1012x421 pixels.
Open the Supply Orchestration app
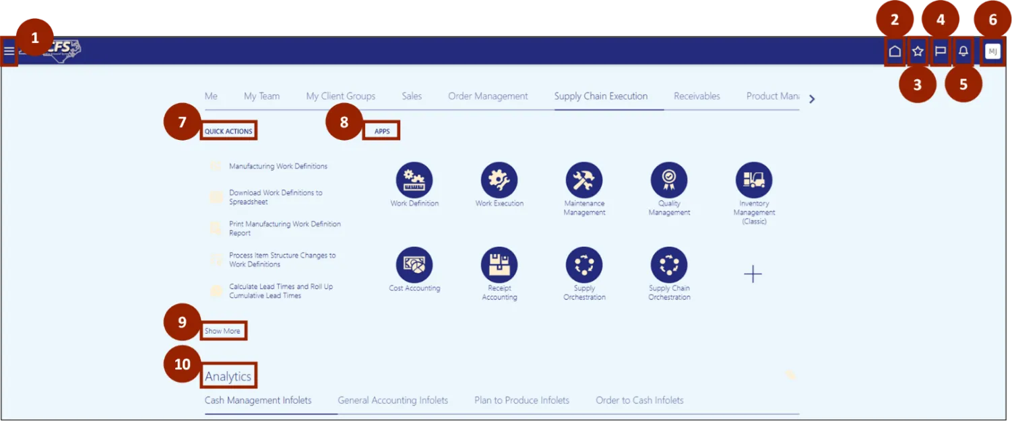coord(584,265)
